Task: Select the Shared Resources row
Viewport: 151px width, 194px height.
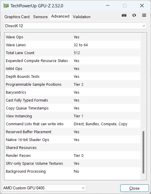Action: pos(72,147)
